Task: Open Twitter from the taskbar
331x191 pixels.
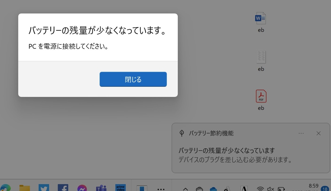Action: (x=44, y=188)
